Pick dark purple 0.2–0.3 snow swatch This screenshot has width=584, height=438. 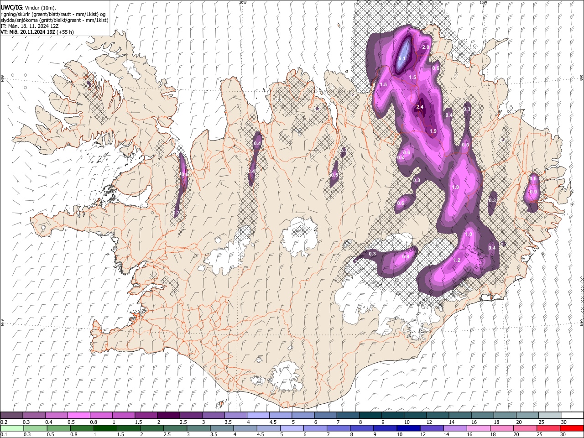point(11,415)
